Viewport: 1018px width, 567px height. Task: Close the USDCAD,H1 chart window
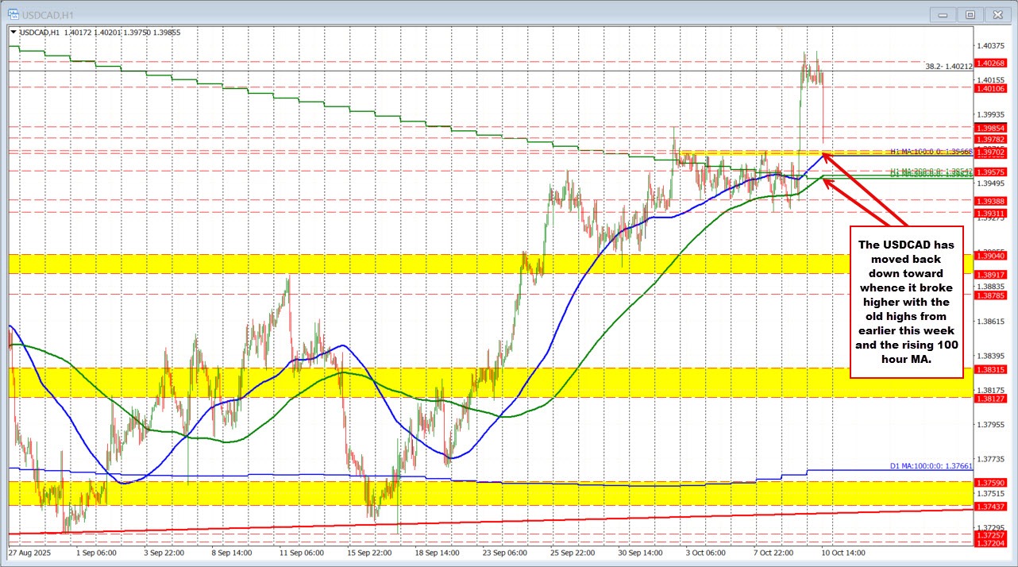pyautogui.click(x=996, y=14)
